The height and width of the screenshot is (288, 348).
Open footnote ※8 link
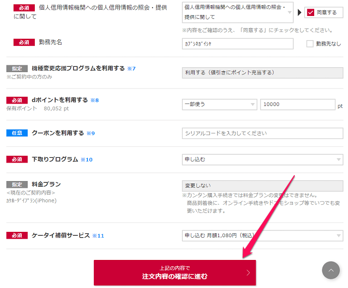(95, 101)
